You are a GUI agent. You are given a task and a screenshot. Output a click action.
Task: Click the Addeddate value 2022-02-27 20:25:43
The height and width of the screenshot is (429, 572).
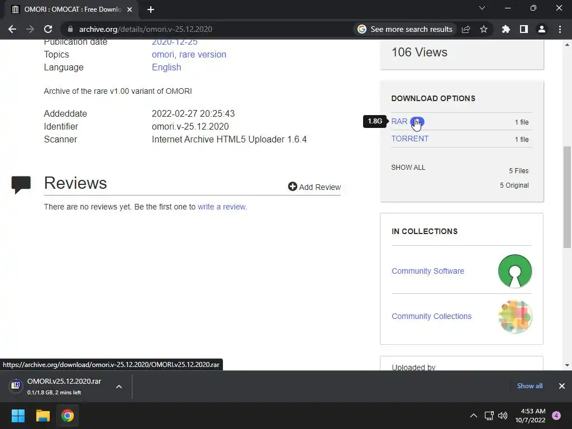tap(193, 113)
